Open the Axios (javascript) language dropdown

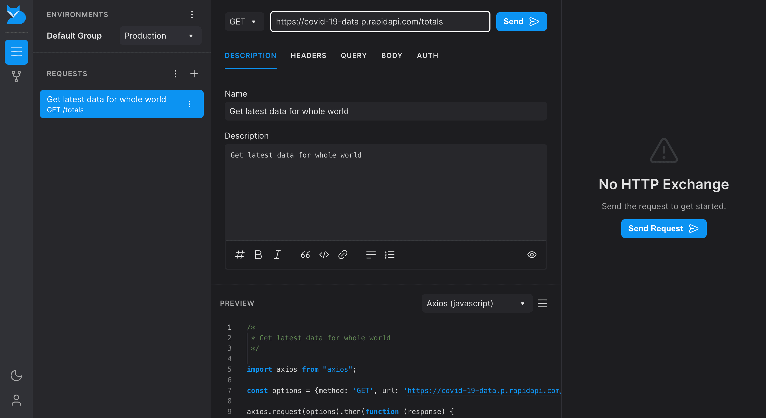click(x=477, y=303)
